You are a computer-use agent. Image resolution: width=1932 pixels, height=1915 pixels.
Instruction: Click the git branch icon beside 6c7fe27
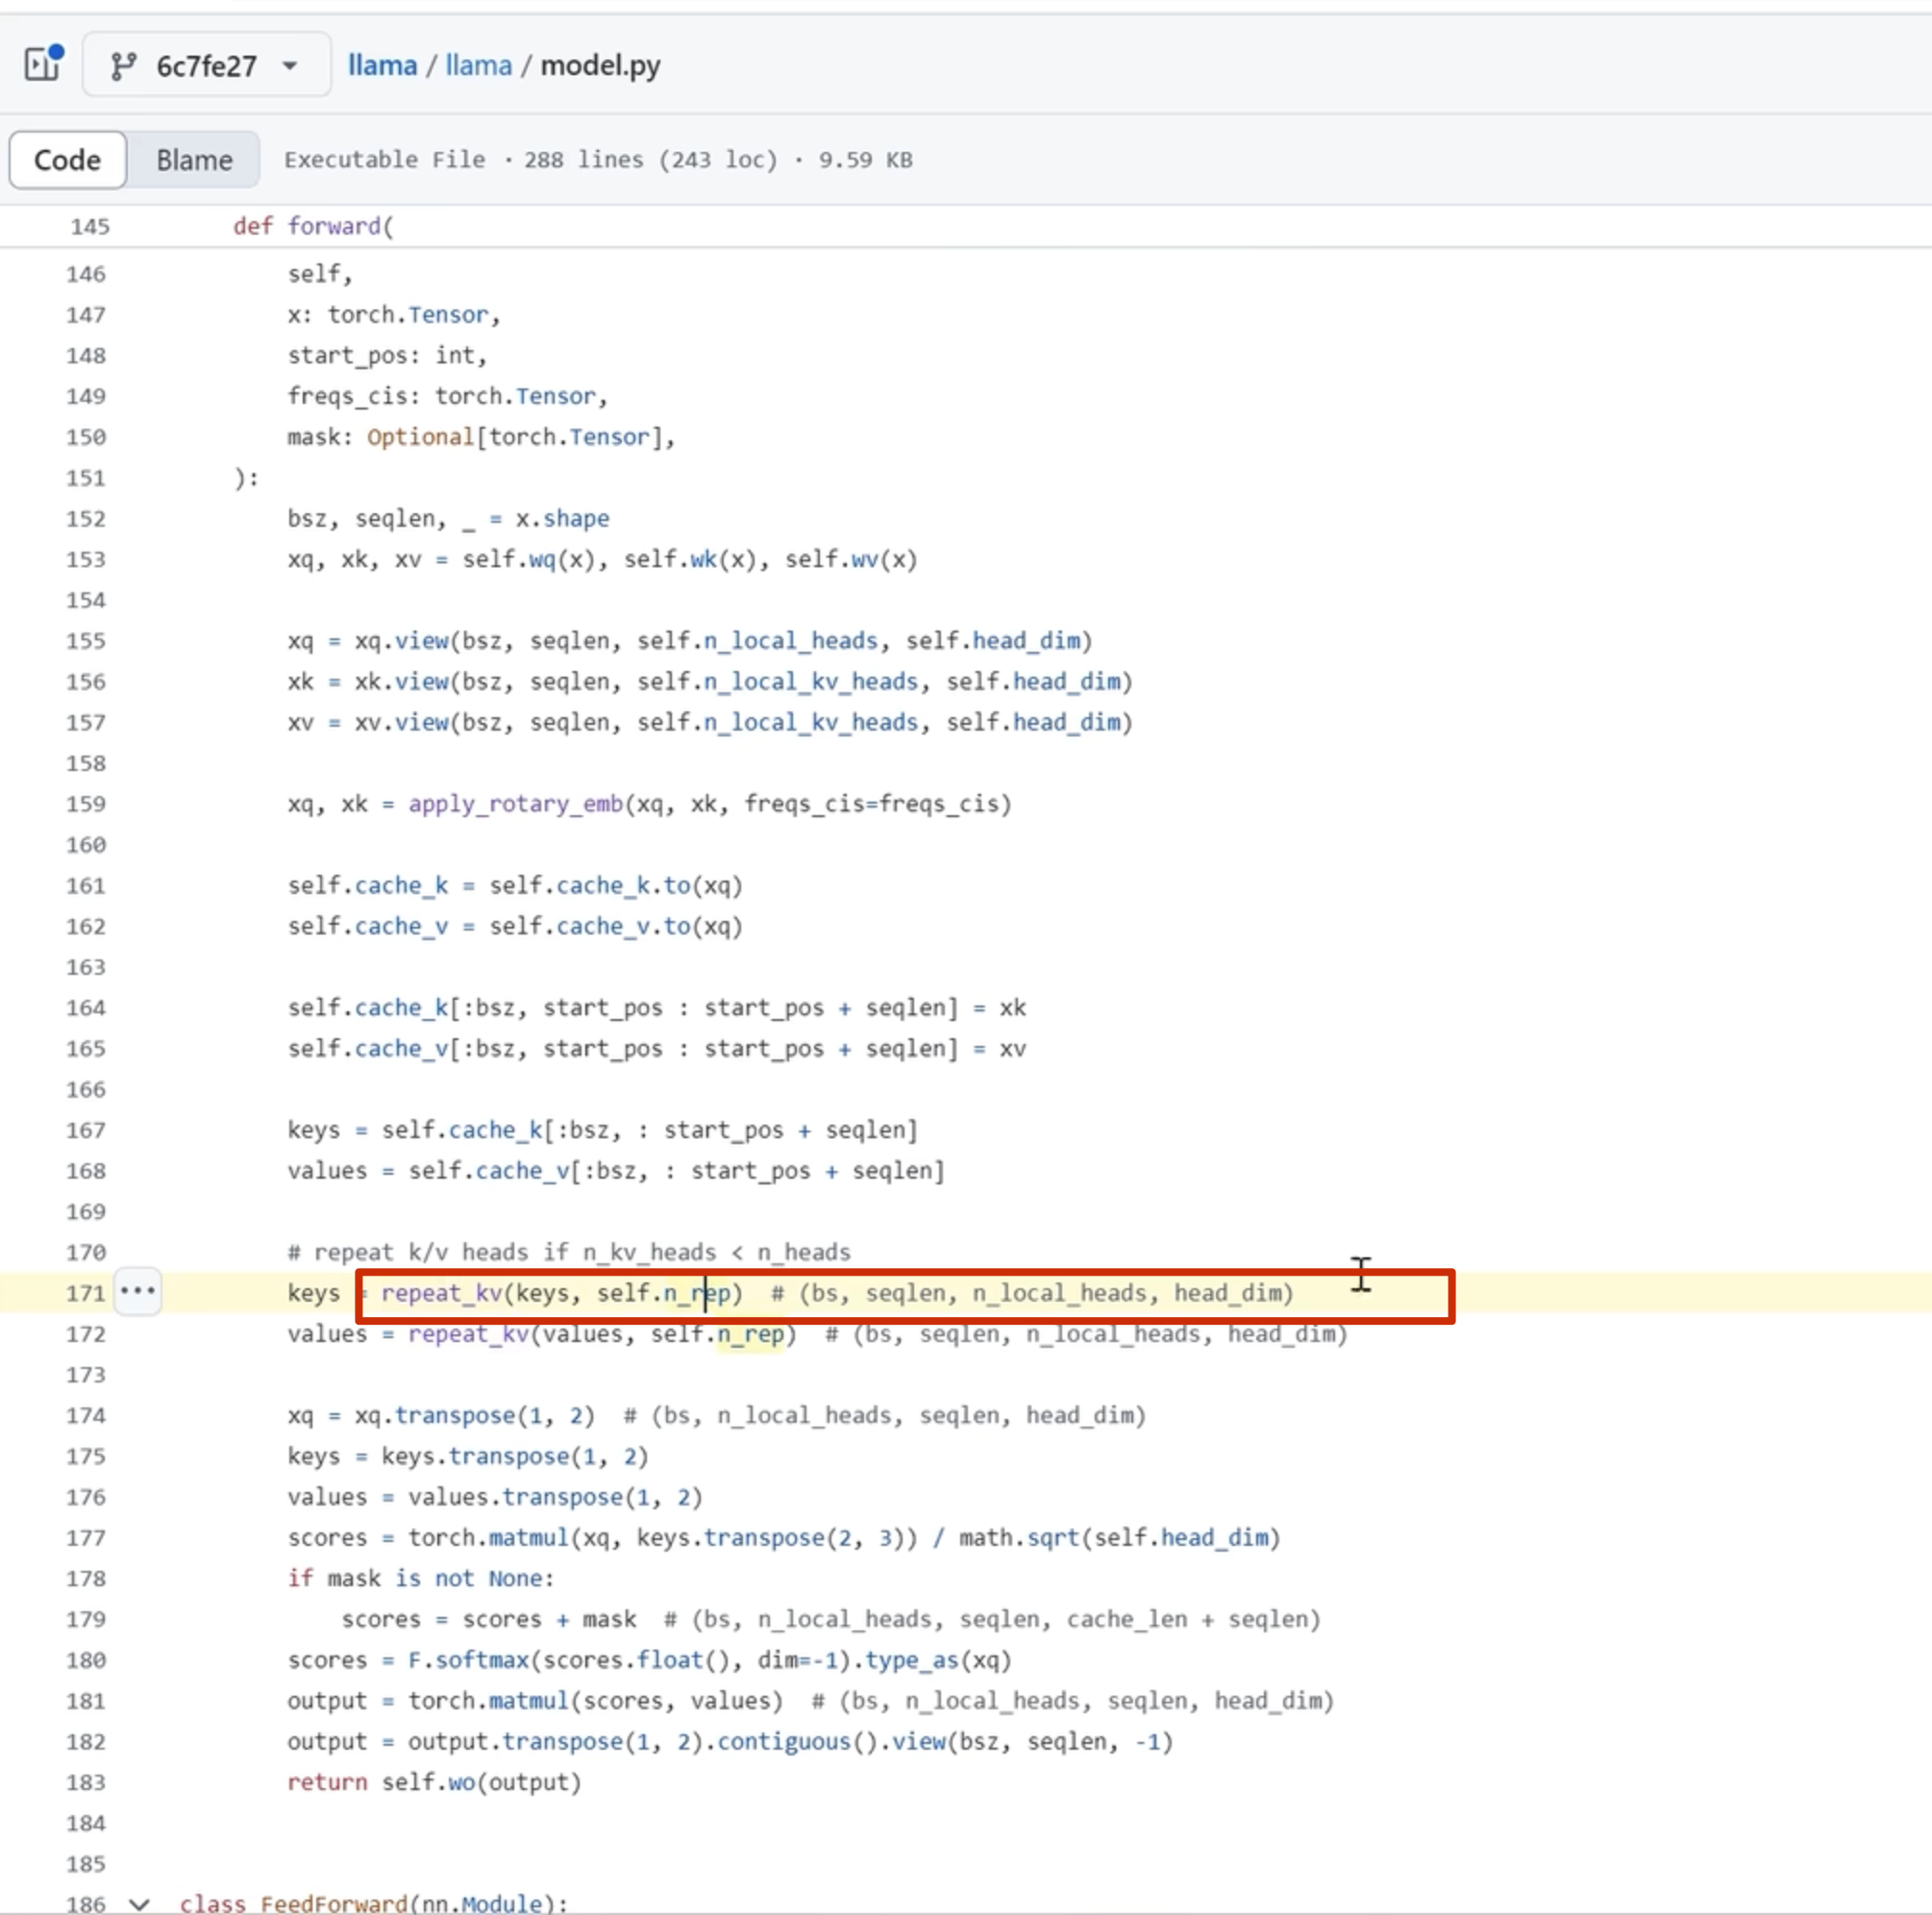(x=123, y=66)
